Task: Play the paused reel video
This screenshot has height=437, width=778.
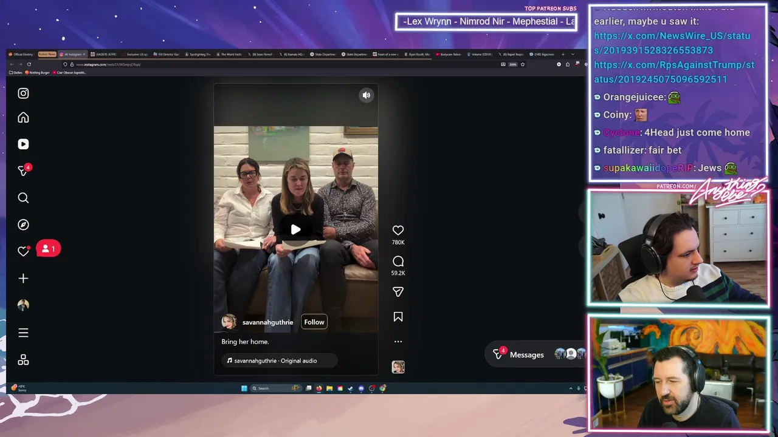Action: click(295, 229)
